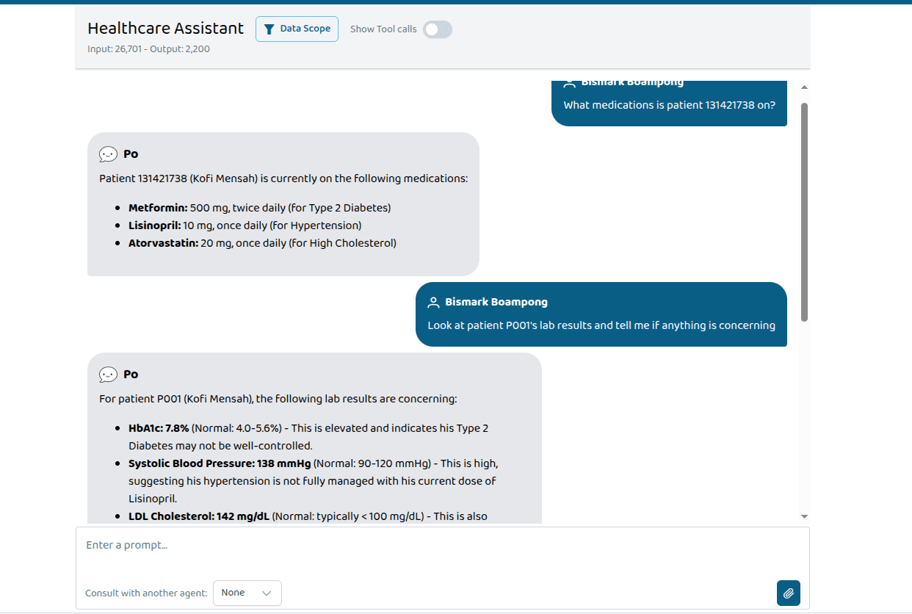Click the scroll-down arrow on the chat scrollbar
The width and height of the screenshot is (912, 614).
click(x=804, y=515)
